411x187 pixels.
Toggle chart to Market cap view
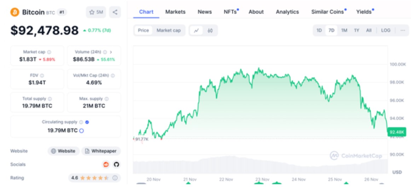[168, 30]
